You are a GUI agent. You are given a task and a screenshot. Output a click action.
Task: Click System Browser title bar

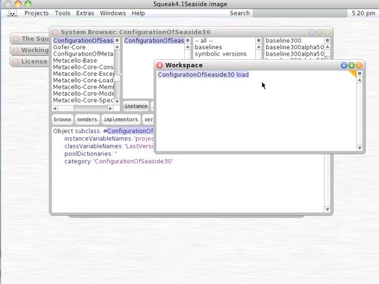pos(191,32)
